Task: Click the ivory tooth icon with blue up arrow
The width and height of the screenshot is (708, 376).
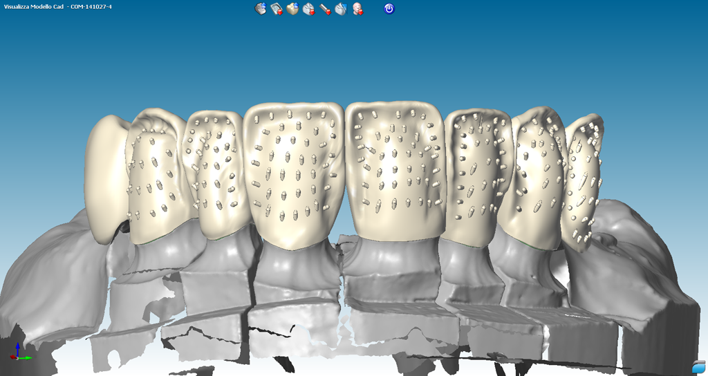Action: click(292, 8)
